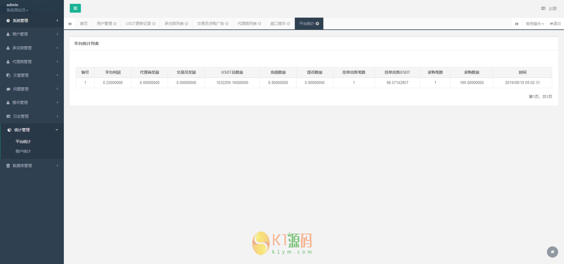Expand 系统管理 menu chevron

pyautogui.click(x=57, y=20)
